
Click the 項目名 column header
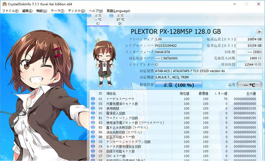point(111,93)
